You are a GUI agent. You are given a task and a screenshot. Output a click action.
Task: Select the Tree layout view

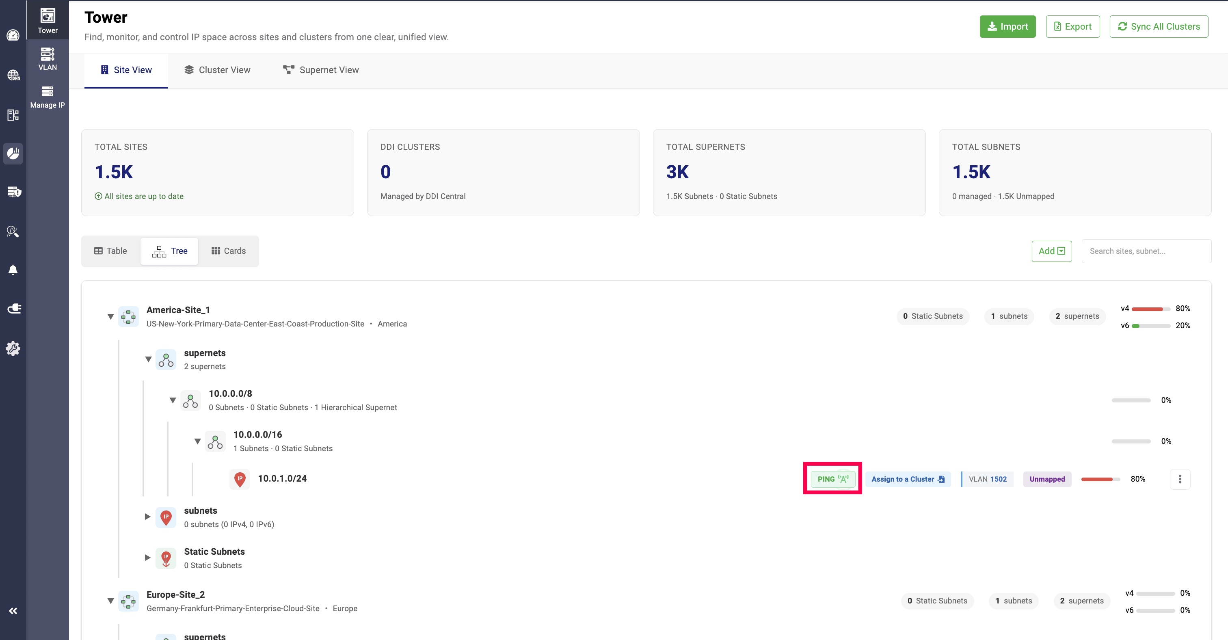click(169, 251)
